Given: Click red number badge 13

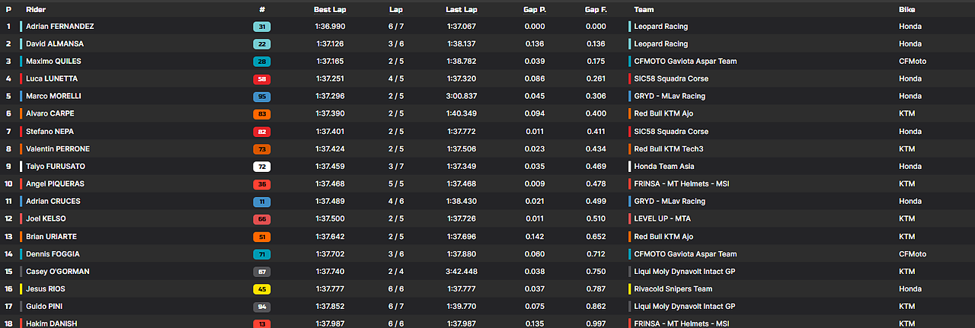Looking at the screenshot, I should pos(262,323).
